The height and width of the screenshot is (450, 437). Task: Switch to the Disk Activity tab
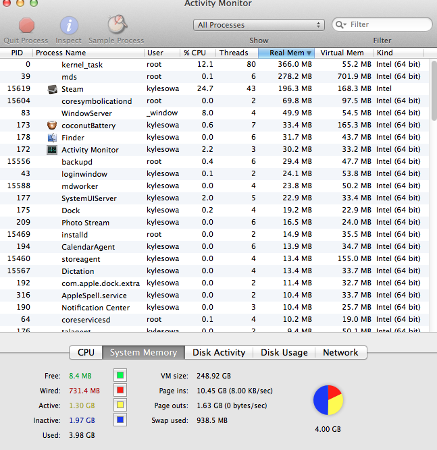tap(219, 352)
